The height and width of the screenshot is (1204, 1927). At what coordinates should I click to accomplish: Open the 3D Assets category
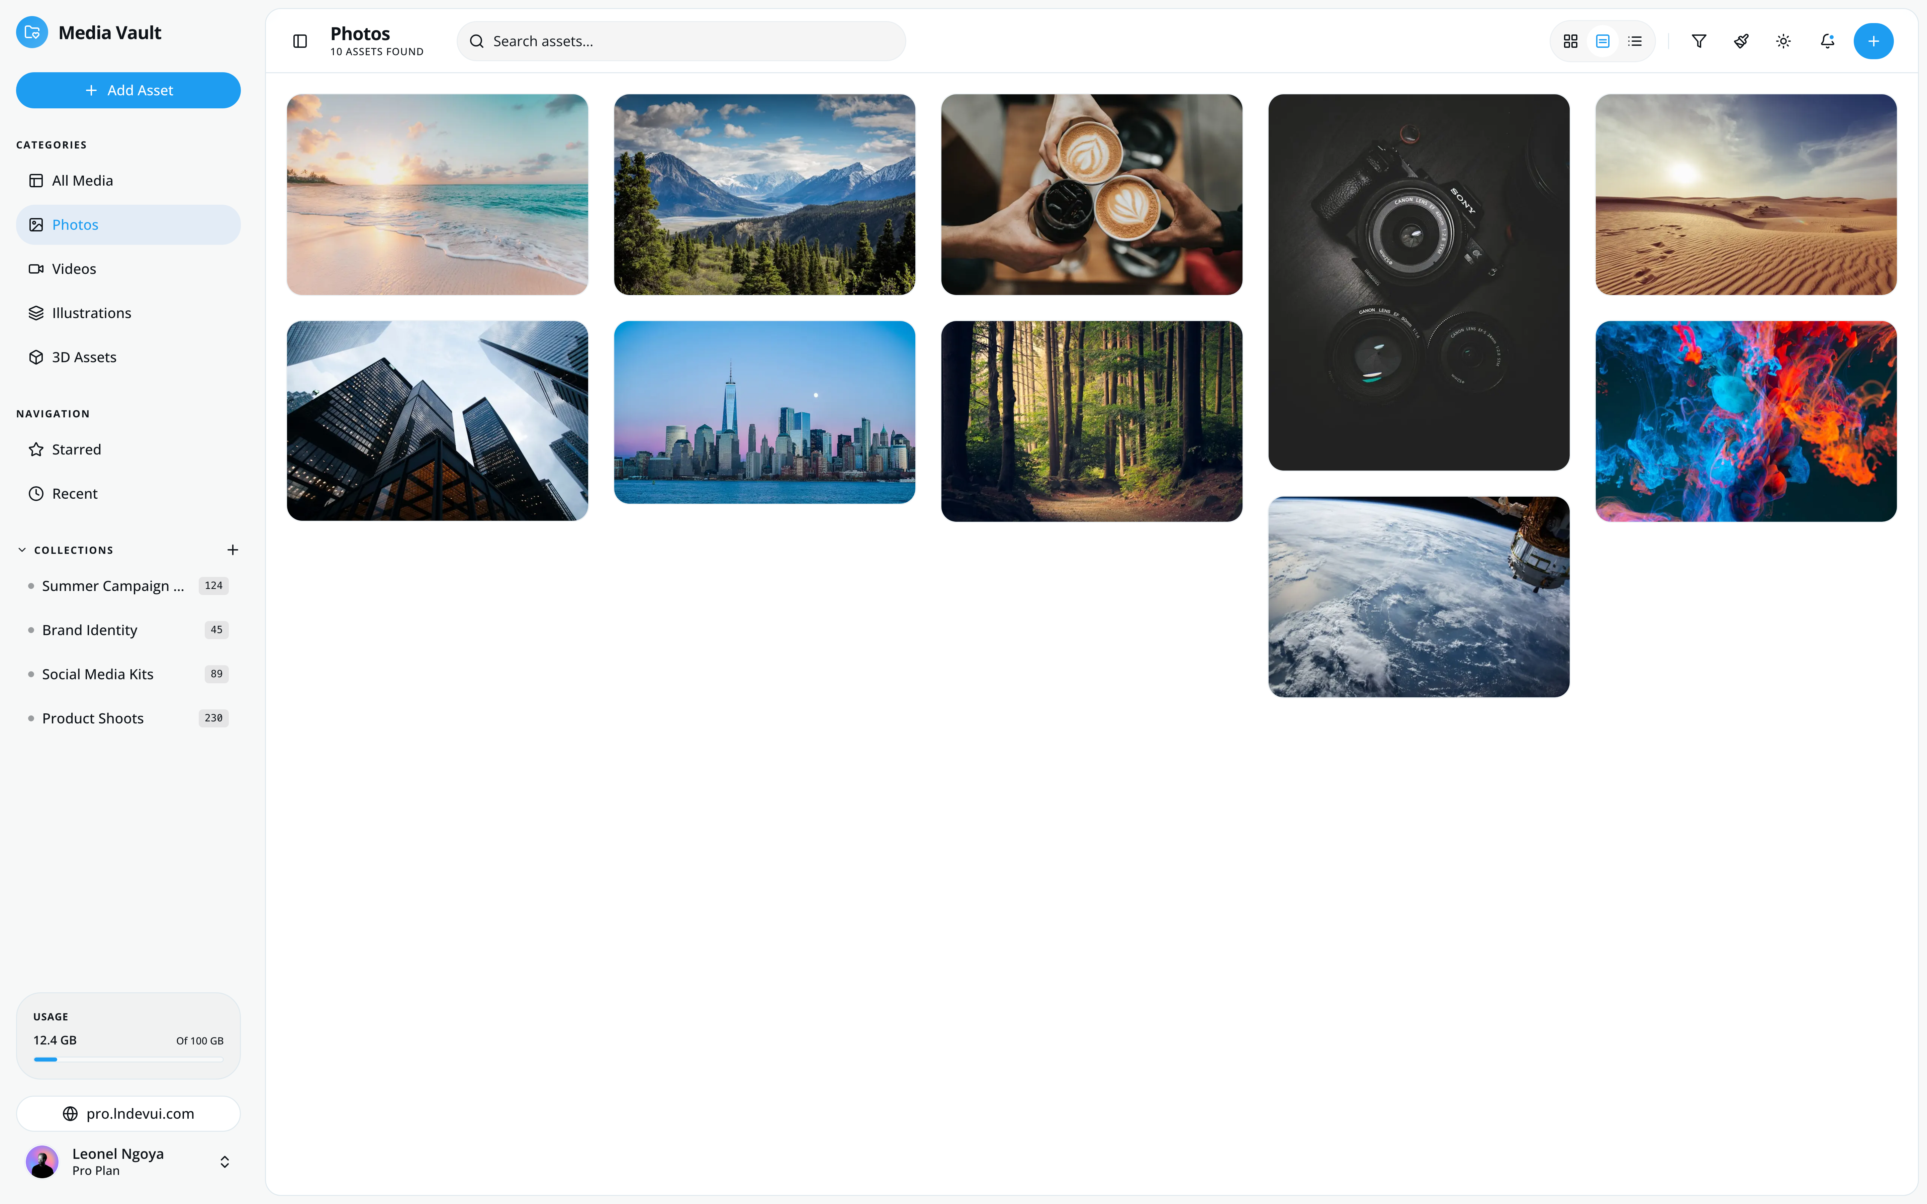coord(128,358)
